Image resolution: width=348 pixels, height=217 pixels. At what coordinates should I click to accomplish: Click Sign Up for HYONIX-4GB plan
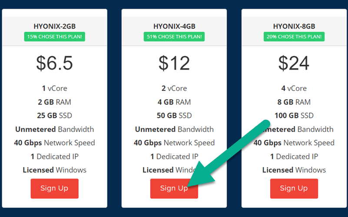[x=174, y=188]
